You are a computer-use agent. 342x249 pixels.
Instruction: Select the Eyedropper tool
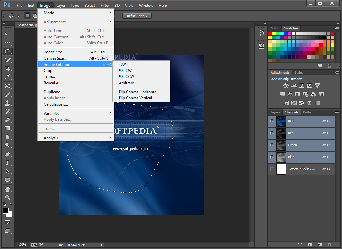pos(7,77)
